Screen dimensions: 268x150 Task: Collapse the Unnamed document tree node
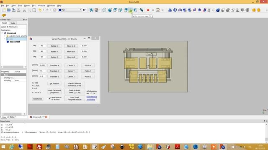tap(2, 33)
